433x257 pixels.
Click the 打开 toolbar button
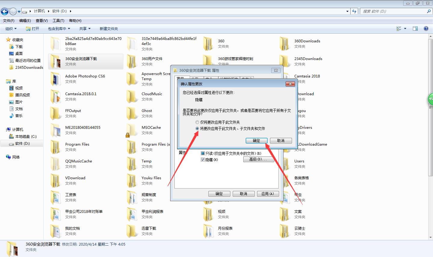point(32,29)
